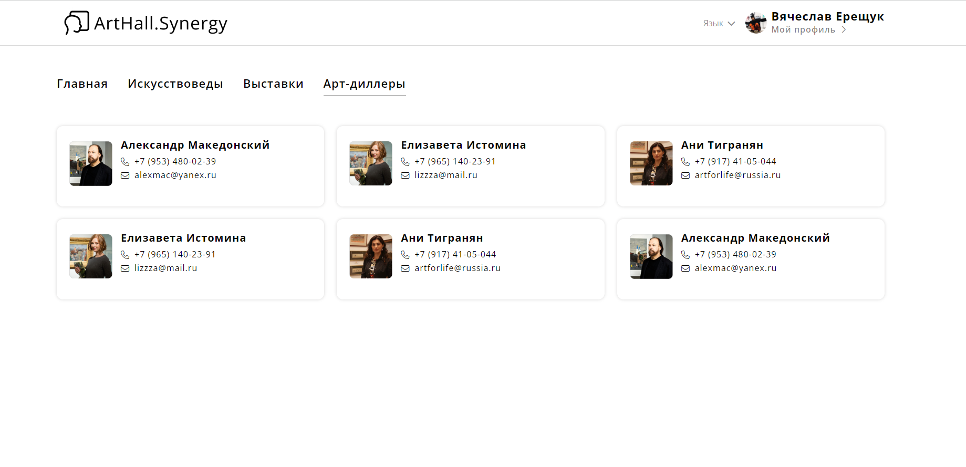Click alexmac@yanex.ru on the top-row card
Image resolution: width=966 pixels, height=467 pixels.
(x=175, y=175)
